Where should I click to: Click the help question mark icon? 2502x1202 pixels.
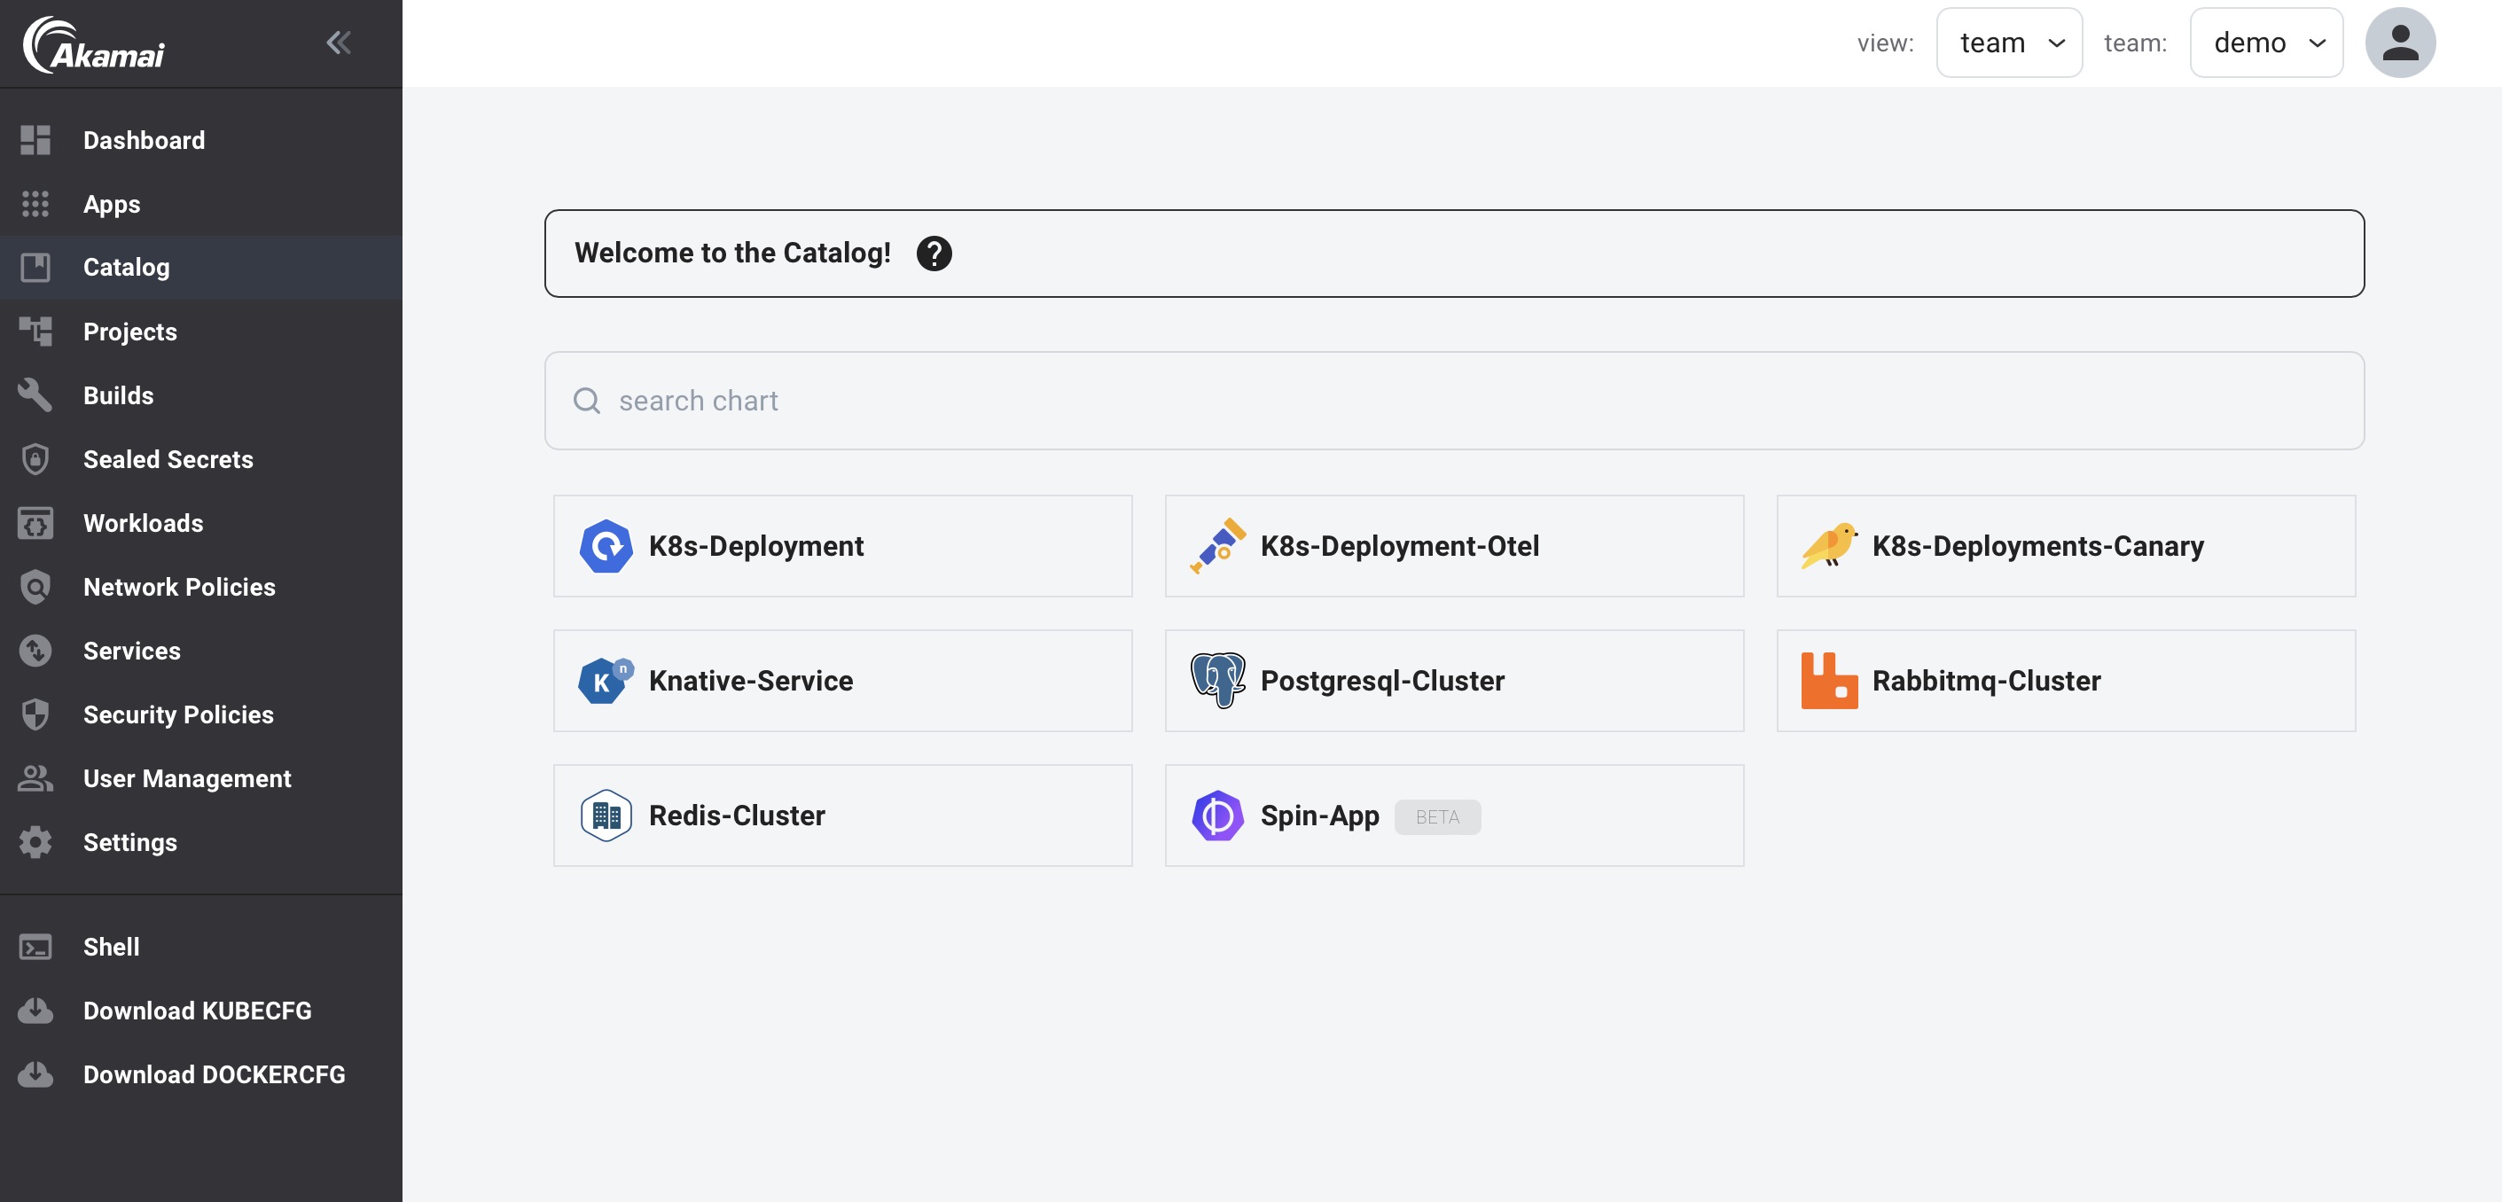934,254
